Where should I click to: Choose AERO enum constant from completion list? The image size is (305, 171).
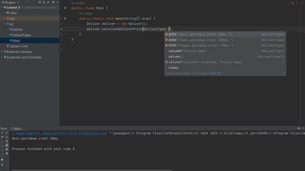(x=225, y=40)
